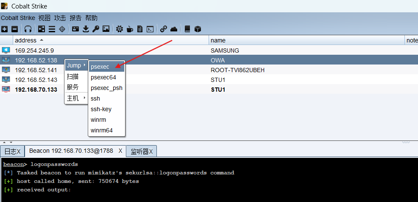Select the 192.168.70.133 address cell

pyautogui.click(x=36, y=90)
